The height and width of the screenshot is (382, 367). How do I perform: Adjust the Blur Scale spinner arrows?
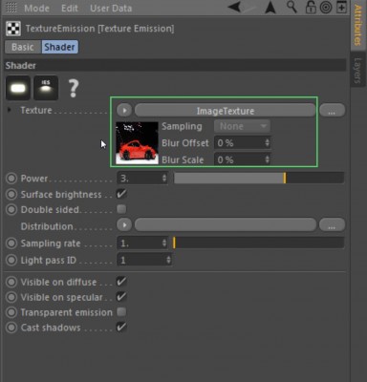[x=268, y=159]
